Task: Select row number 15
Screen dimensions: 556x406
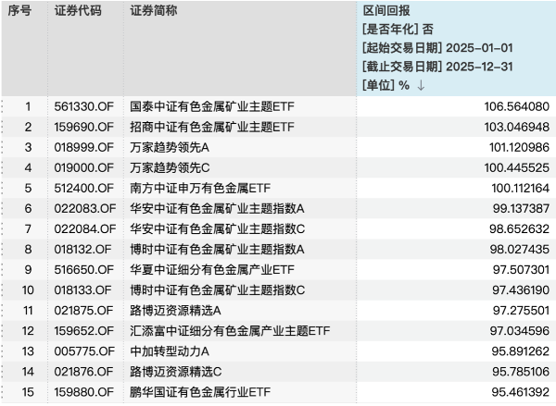Action: tap(28, 392)
